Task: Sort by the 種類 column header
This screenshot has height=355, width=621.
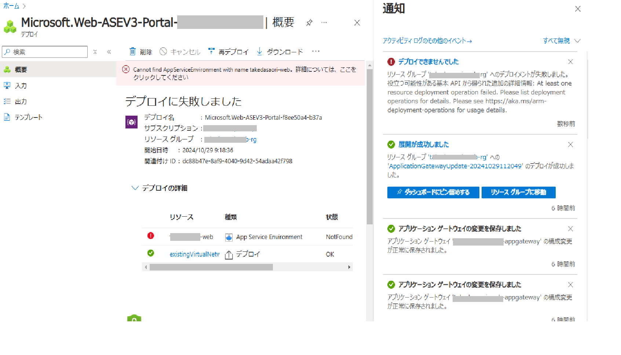Action: (231, 217)
